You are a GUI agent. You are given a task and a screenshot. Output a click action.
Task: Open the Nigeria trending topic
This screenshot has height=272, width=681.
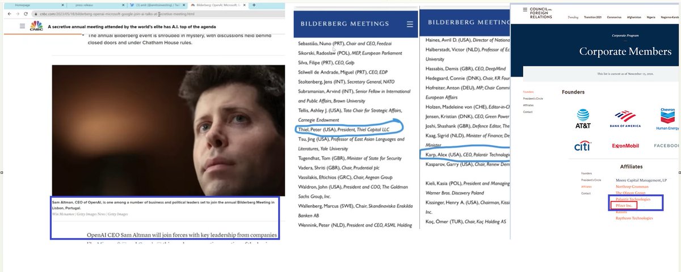[x=652, y=16]
